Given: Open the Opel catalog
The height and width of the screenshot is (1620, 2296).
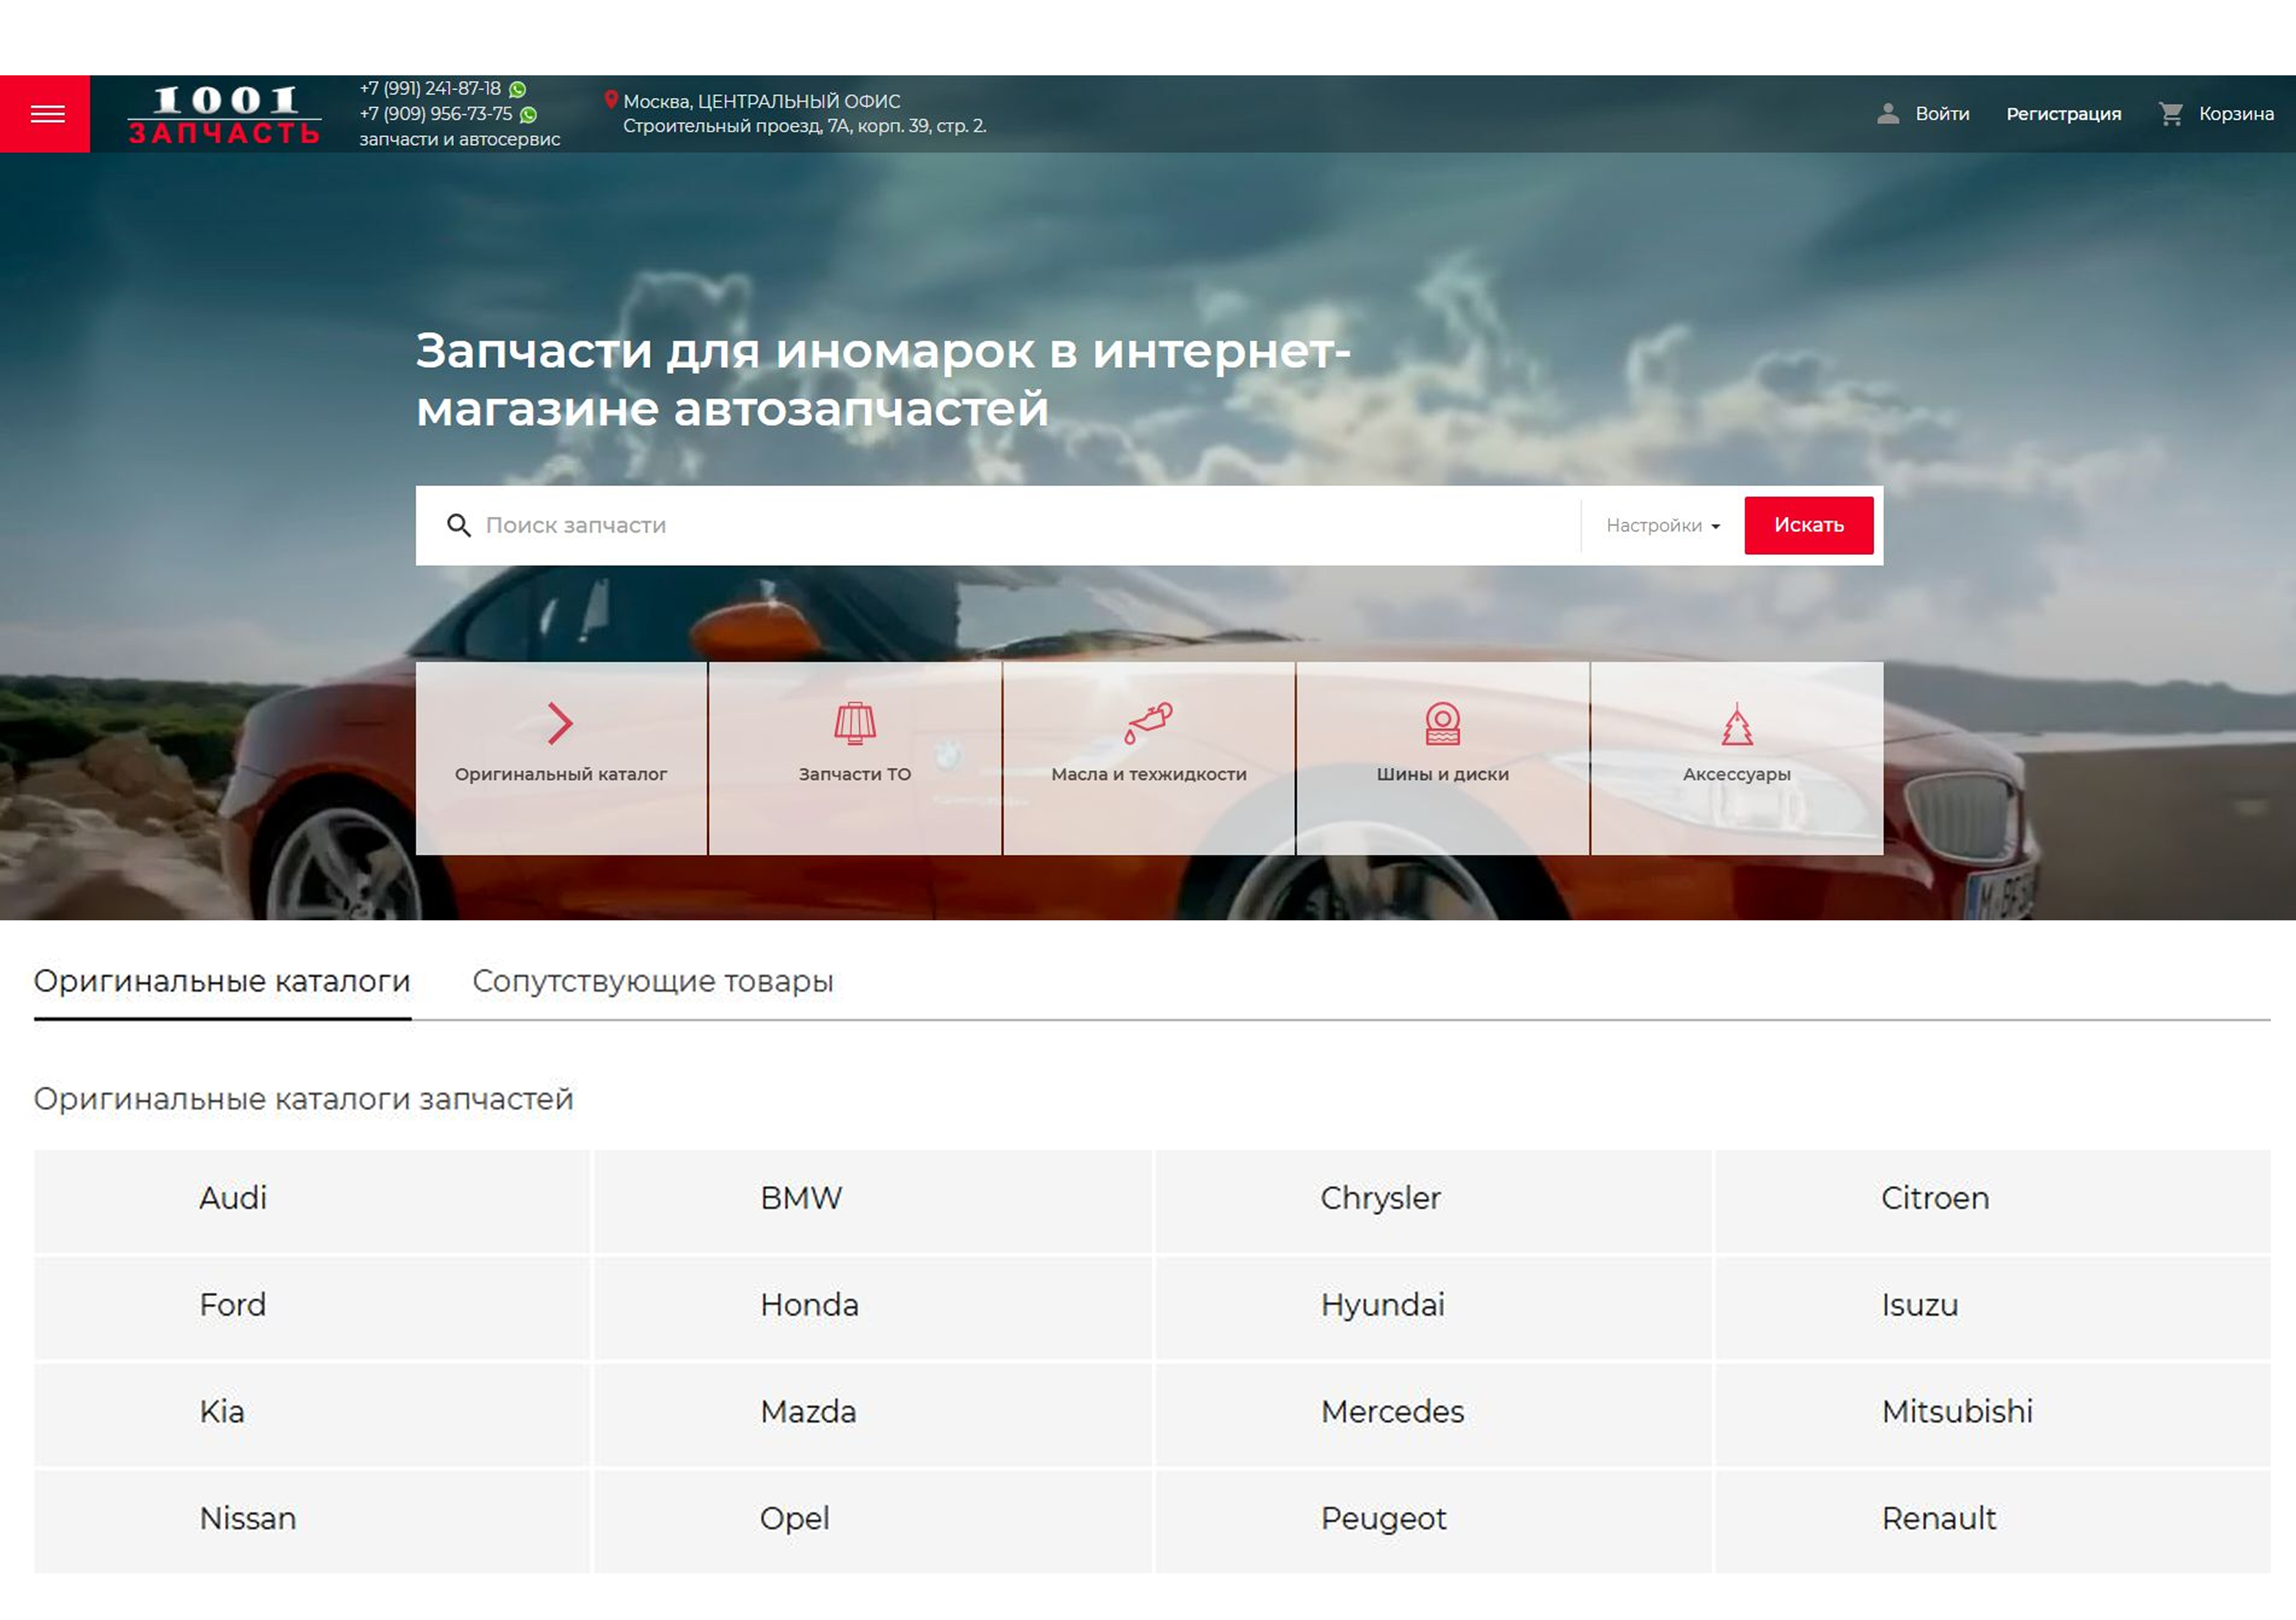Looking at the screenshot, I should pyautogui.click(x=872, y=1521).
